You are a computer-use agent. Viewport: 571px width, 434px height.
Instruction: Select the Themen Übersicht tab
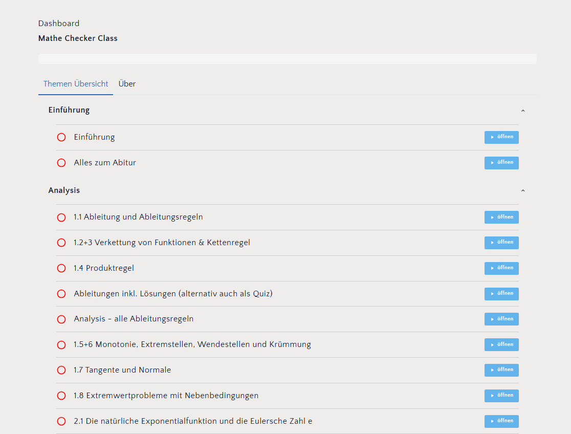point(76,84)
